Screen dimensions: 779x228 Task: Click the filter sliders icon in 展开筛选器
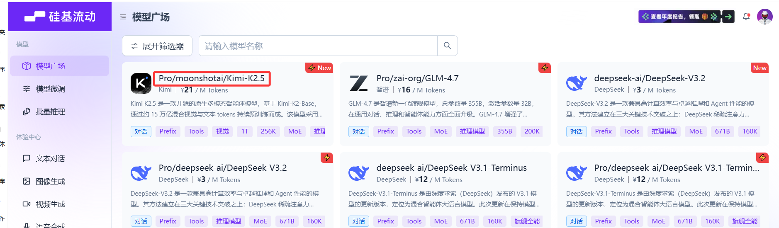pyautogui.click(x=134, y=46)
